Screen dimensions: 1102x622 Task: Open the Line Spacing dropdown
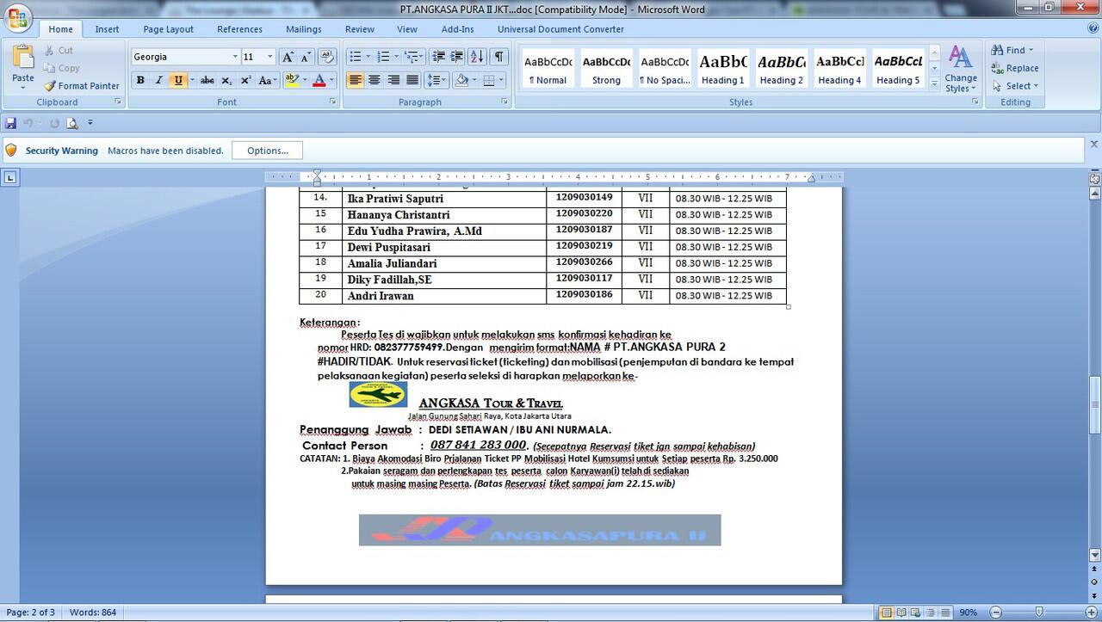[x=437, y=80]
